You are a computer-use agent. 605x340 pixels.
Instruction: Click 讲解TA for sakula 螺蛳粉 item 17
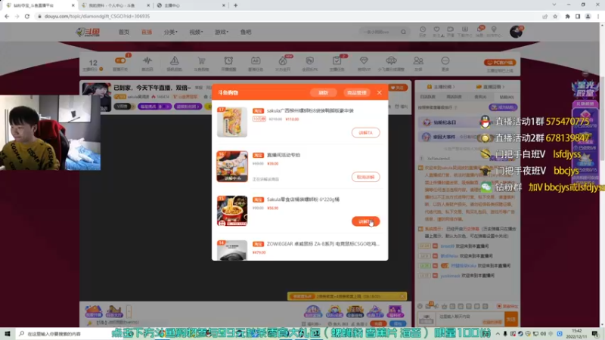365,133
